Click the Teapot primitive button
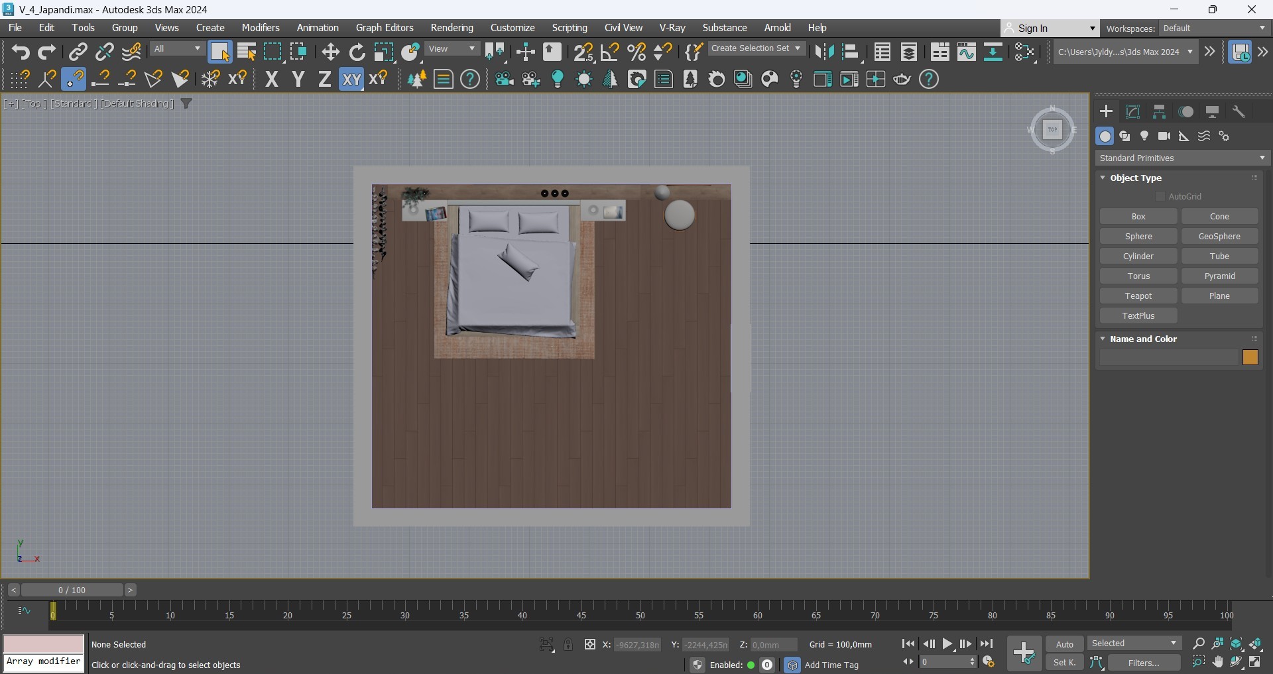 click(1138, 296)
